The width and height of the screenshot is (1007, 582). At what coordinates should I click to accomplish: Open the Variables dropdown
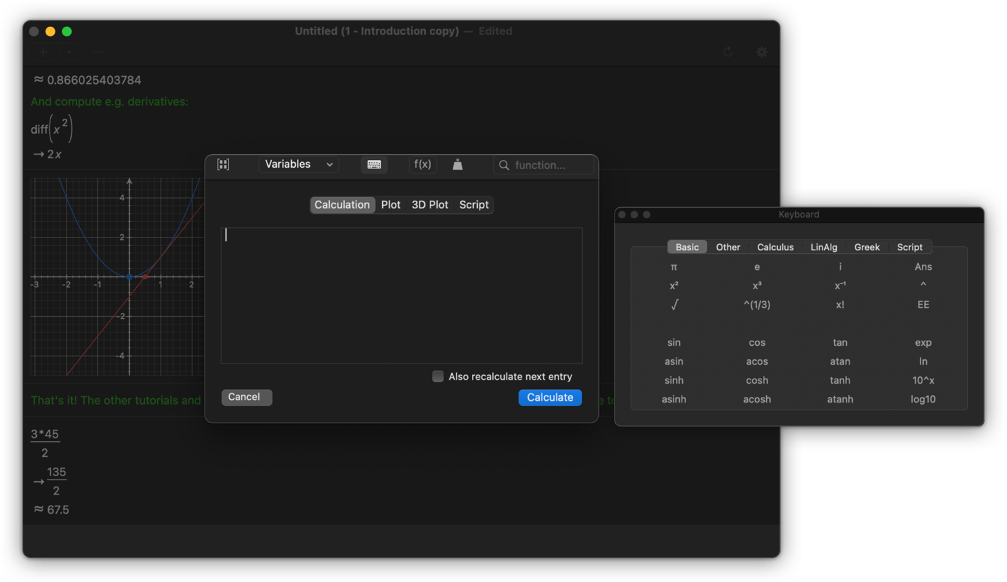[298, 165]
